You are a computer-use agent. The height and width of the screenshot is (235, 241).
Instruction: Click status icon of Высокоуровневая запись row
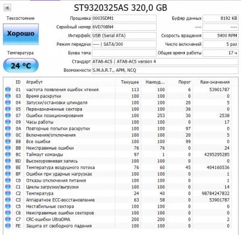[x=8, y=161]
